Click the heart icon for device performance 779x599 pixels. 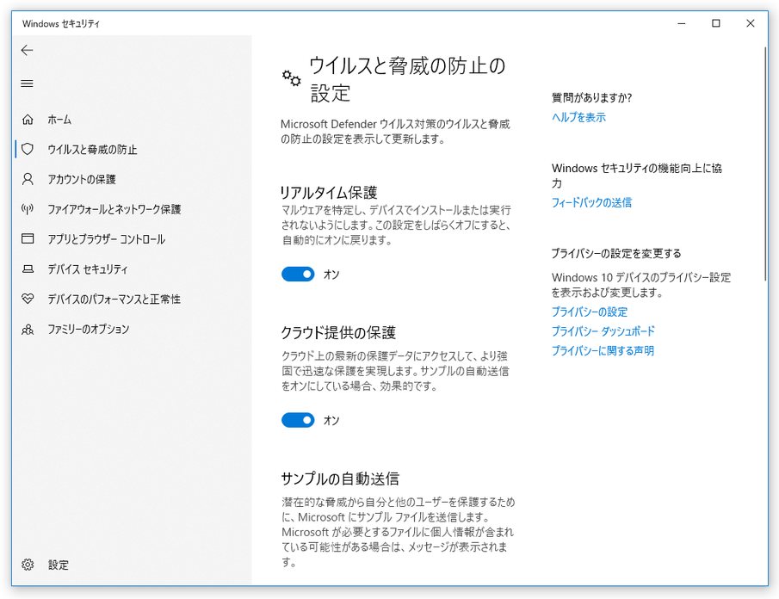click(x=28, y=299)
